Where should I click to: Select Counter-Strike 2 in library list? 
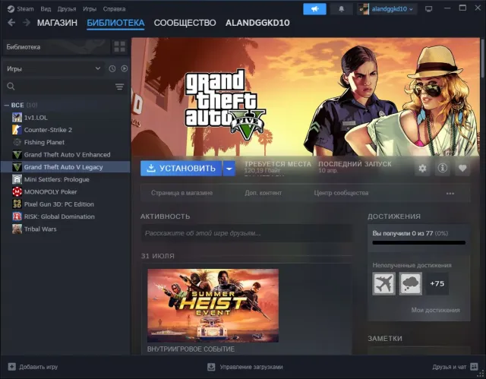click(66, 130)
